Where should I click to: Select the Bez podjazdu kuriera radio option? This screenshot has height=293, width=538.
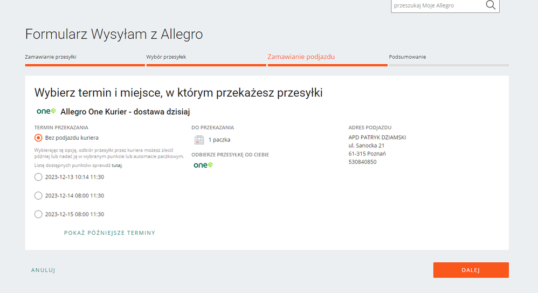[38, 138]
